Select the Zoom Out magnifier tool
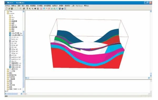Image resolution: width=158 pixels, height=100 pixels. pos(33,9)
